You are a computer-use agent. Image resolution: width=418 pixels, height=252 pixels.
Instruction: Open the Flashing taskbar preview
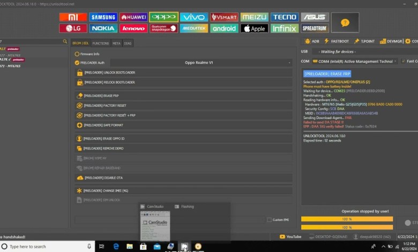tap(184, 206)
